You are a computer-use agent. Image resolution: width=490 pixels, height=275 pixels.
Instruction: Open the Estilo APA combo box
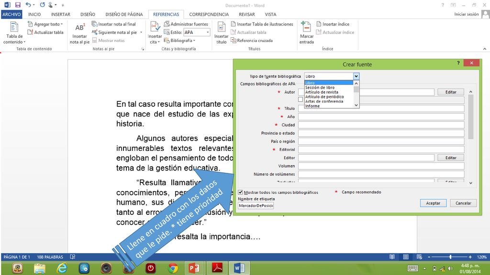coord(197,32)
